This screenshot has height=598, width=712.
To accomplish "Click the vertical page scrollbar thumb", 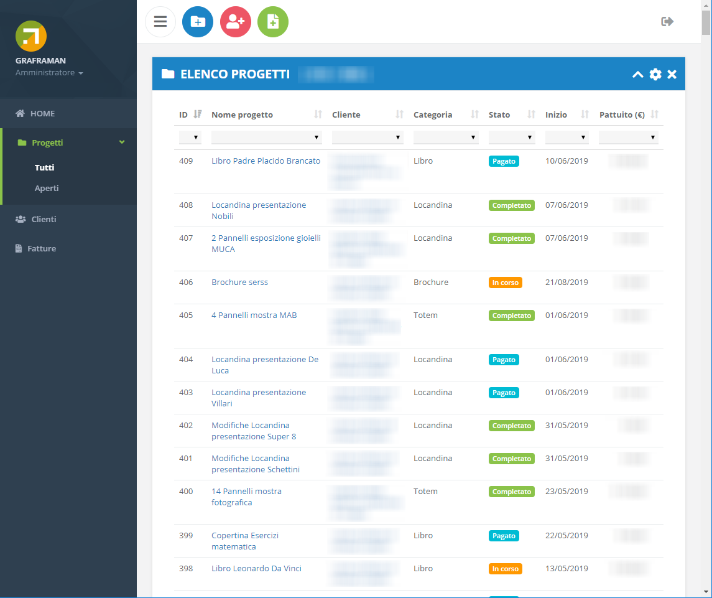I will (706, 23).
